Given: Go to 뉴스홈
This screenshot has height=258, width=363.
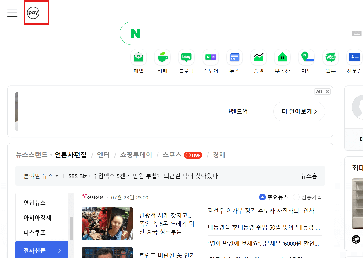Looking at the screenshot, I should (309, 176).
